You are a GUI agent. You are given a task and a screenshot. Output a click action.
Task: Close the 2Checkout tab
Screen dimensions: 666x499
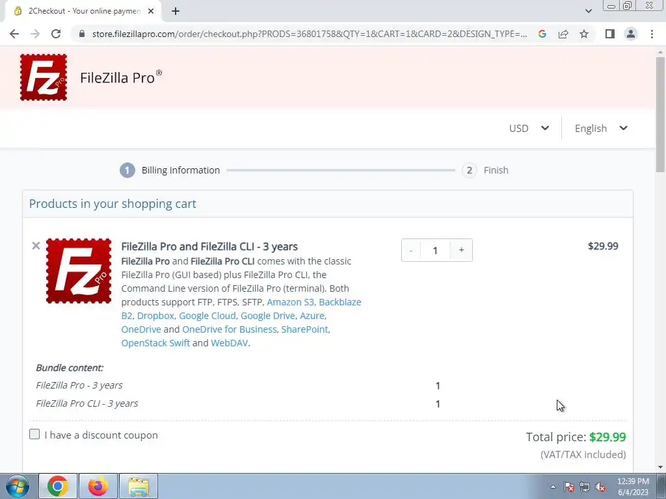pos(151,11)
